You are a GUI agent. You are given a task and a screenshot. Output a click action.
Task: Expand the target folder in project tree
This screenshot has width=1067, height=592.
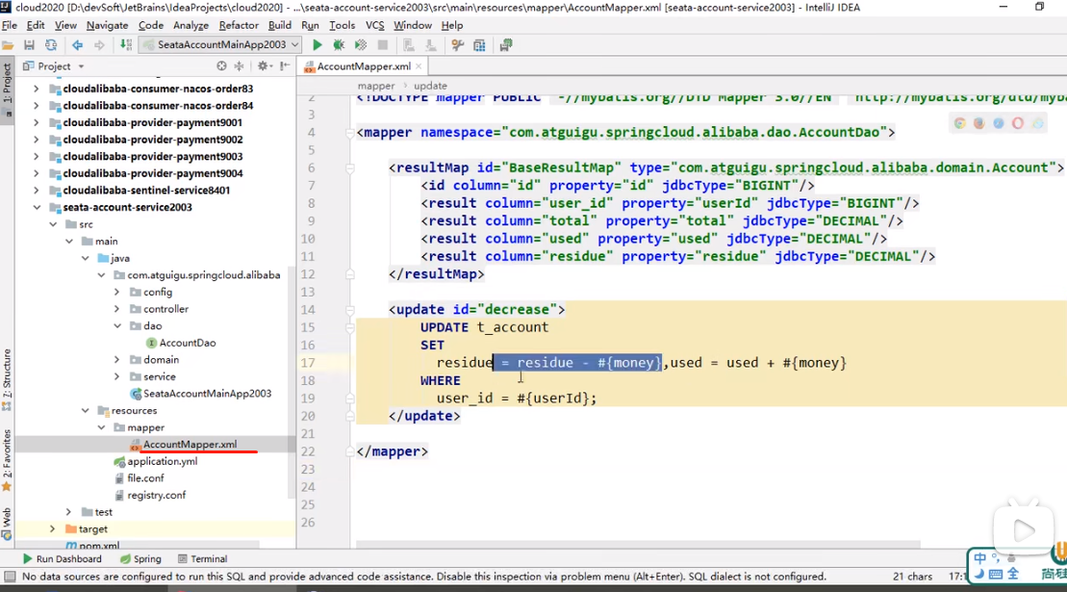pyautogui.click(x=52, y=529)
